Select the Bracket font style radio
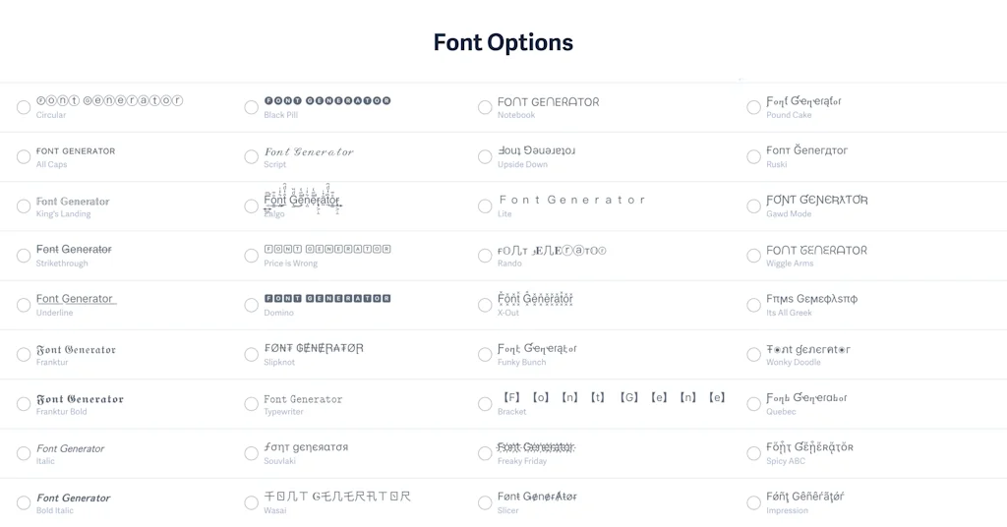Image resolution: width=1007 pixels, height=527 pixels. [x=485, y=404]
